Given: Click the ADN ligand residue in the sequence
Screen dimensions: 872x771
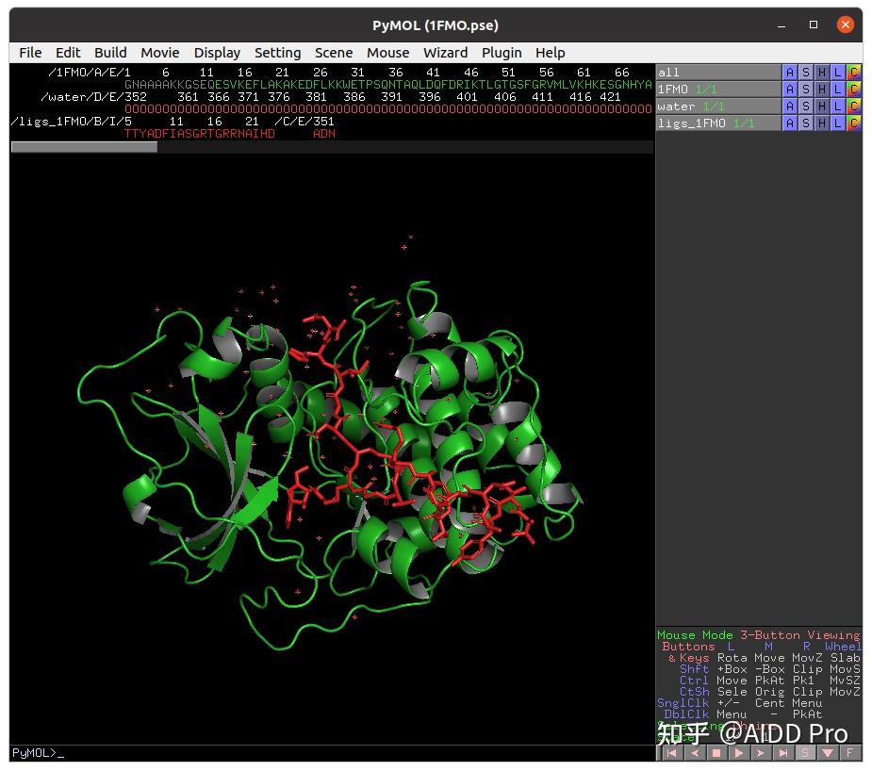Looking at the screenshot, I should 323,134.
